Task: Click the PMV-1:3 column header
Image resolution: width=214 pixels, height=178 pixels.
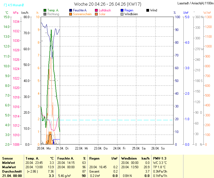Action: 160,158
